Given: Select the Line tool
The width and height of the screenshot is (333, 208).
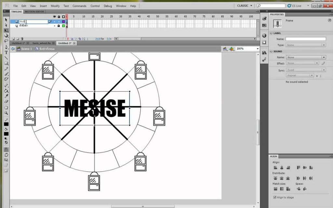Looking at the screenshot, I should pos(6,58).
